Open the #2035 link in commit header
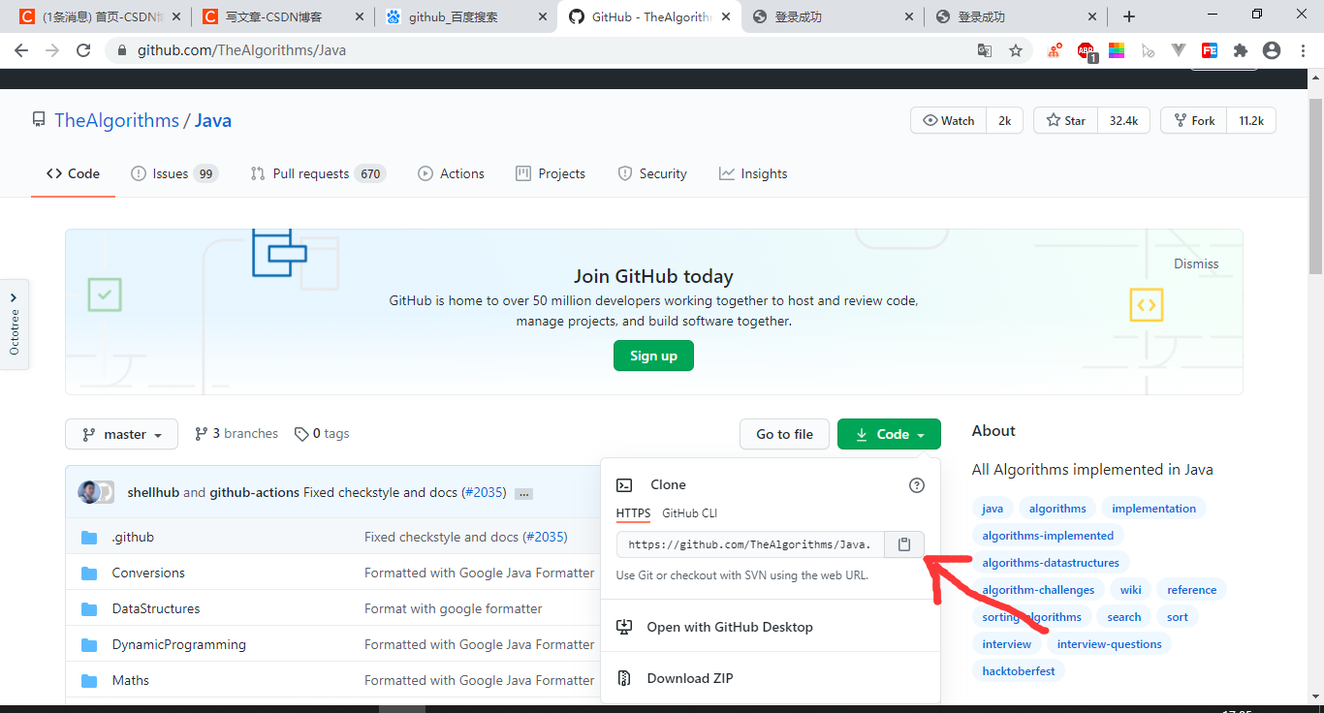 pyautogui.click(x=484, y=492)
